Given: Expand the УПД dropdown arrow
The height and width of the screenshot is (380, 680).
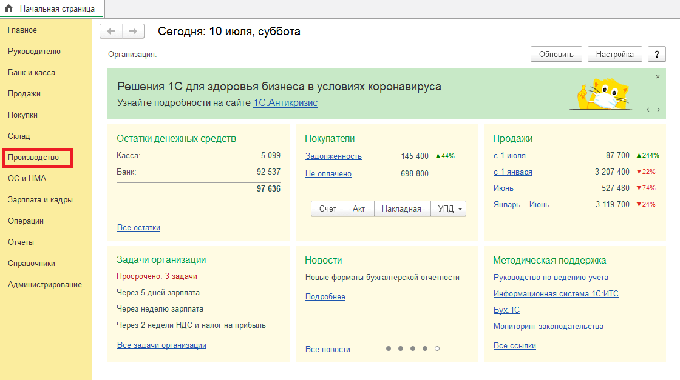Looking at the screenshot, I should pos(460,209).
